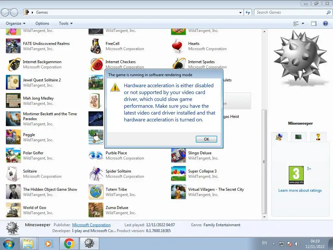
Task: Click Mortimer Beckett and the Time Paradox icon
Action: 13,119
